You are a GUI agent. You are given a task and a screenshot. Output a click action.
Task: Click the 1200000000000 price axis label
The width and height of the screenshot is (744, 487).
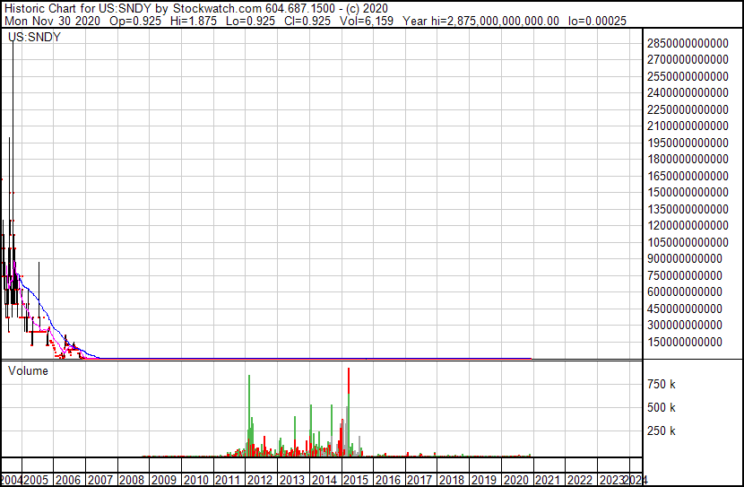pyautogui.click(x=688, y=225)
